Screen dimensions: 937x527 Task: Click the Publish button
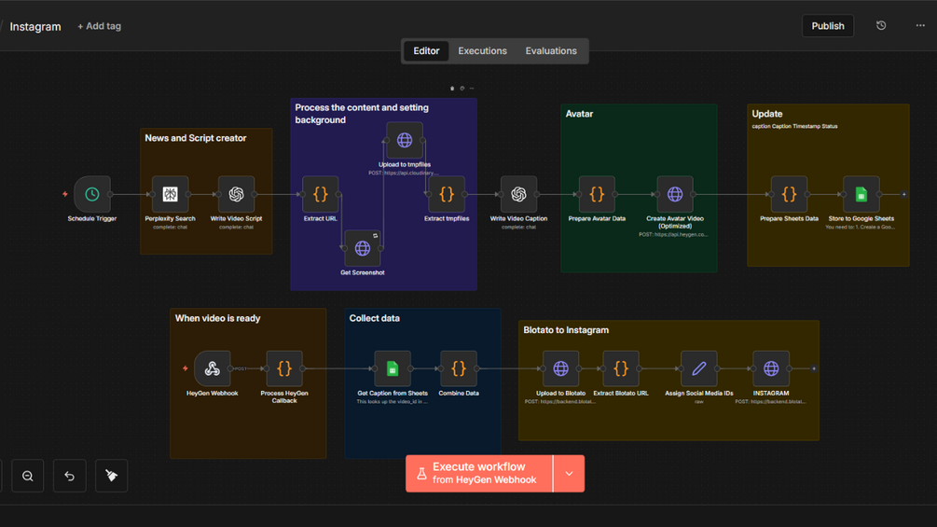pos(828,26)
